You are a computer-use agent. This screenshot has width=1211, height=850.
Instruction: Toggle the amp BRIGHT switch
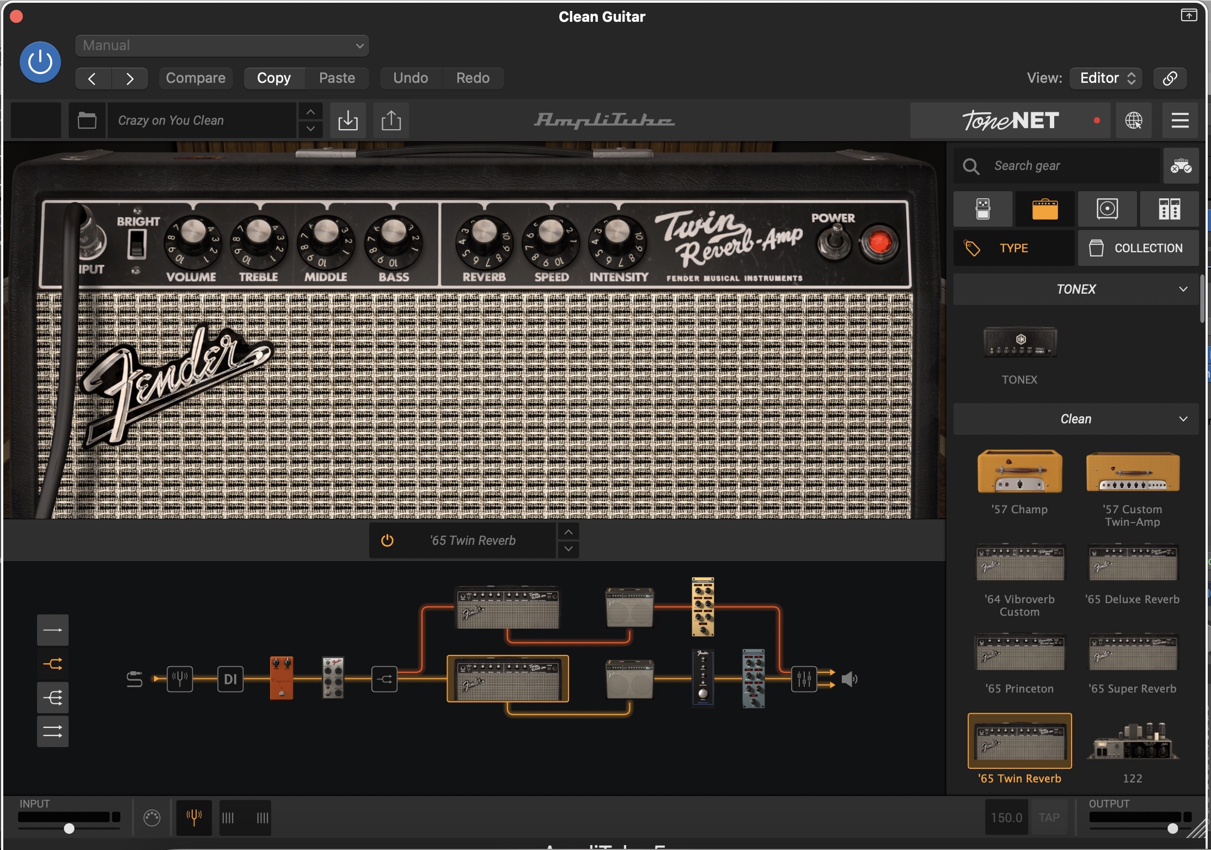[x=137, y=244]
